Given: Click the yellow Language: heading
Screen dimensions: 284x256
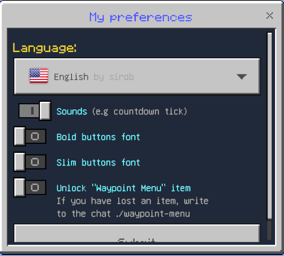Looking at the screenshot, I should point(44,48).
